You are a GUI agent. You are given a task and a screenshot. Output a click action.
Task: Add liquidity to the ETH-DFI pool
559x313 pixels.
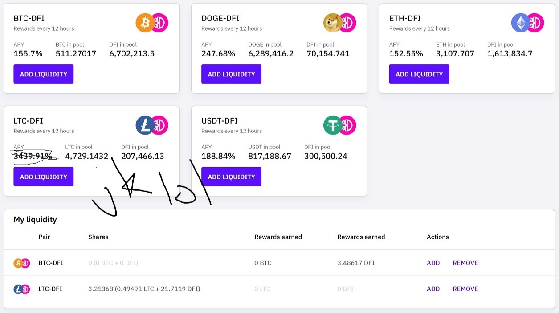click(419, 74)
